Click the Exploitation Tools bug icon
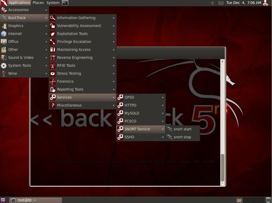 [53, 34]
